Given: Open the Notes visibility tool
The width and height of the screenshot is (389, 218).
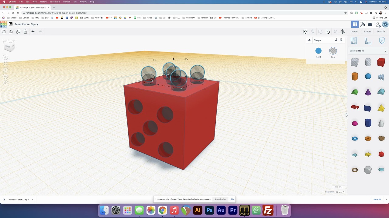Looking at the screenshot, I should 305,31.
